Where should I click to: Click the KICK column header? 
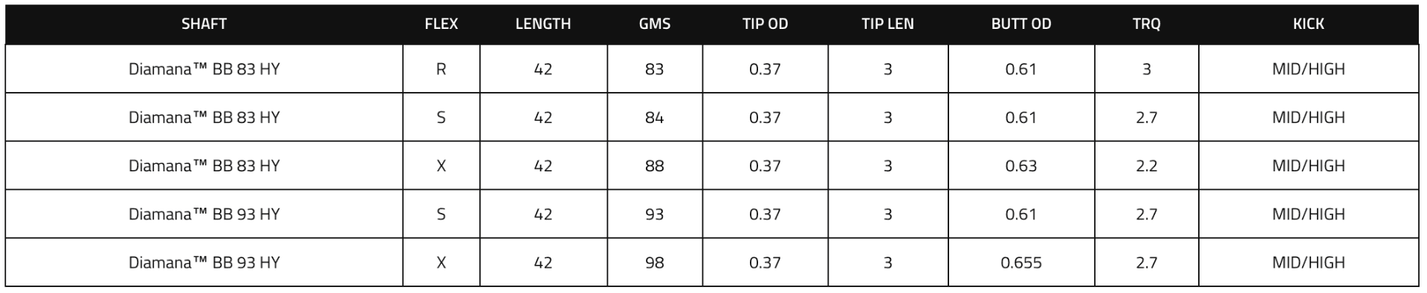pos(1308,24)
